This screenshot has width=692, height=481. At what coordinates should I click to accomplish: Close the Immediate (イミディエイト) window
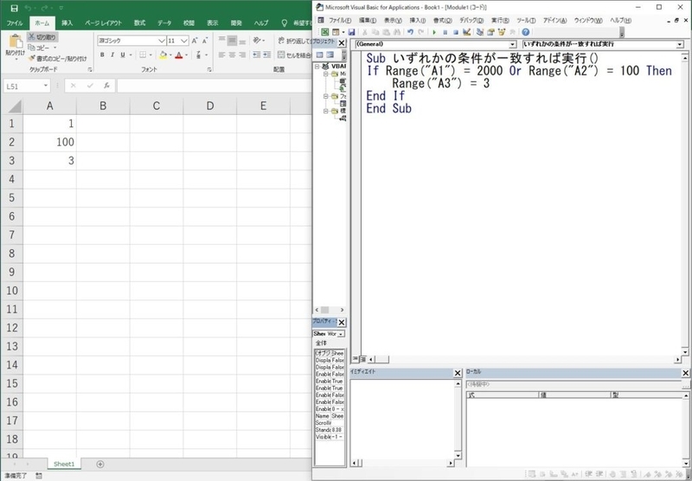[458, 373]
